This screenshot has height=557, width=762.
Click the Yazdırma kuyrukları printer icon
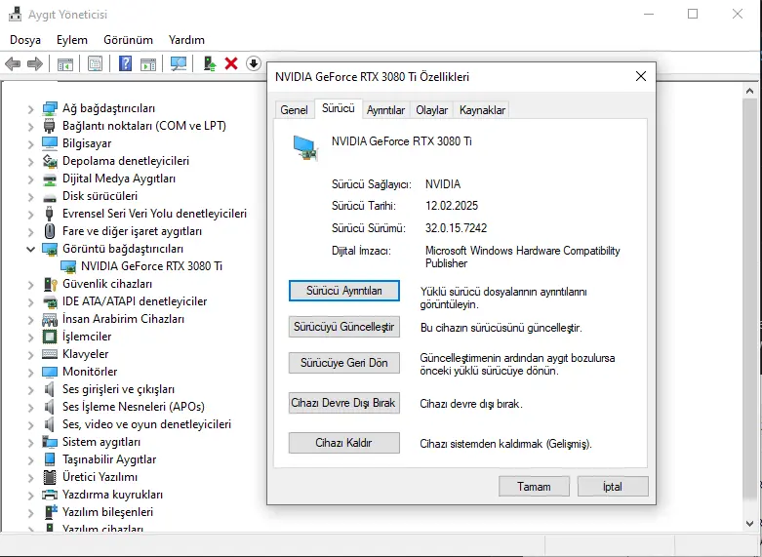pos(50,495)
